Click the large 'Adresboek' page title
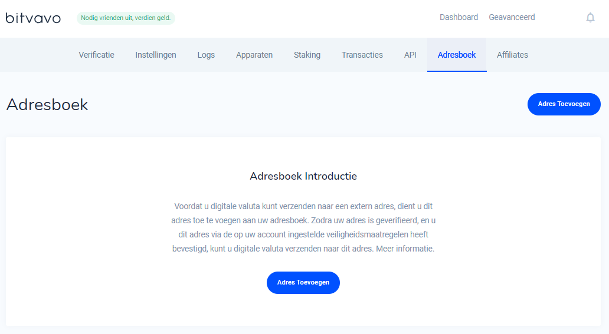 click(47, 105)
